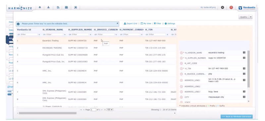
Task: Open 'cn' operator for H_PAYMENT_CURRENCY filter
Action: [x=121, y=35]
